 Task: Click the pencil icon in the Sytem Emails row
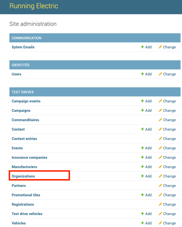point(160,47)
